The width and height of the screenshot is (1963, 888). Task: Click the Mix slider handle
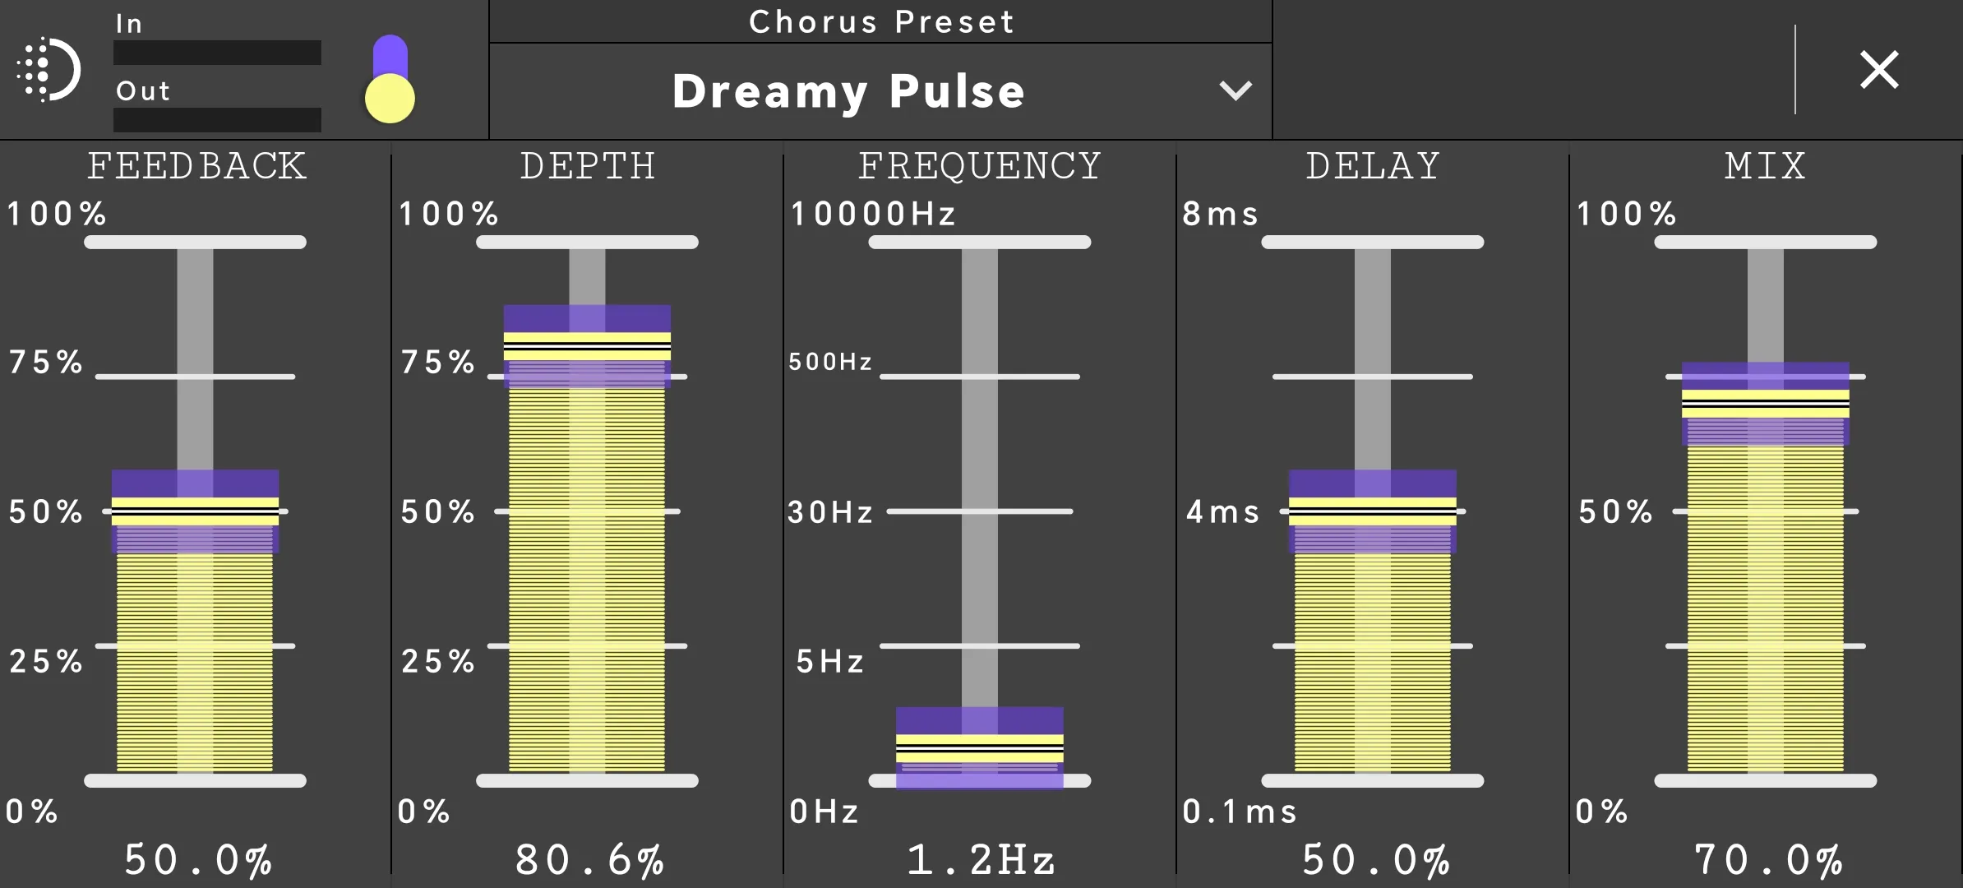point(1765,404)
